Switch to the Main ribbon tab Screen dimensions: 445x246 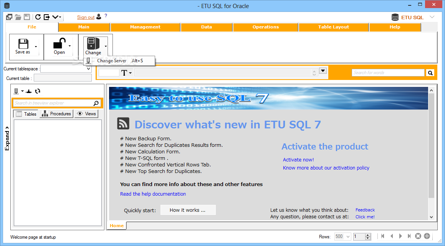pos(84,27)
